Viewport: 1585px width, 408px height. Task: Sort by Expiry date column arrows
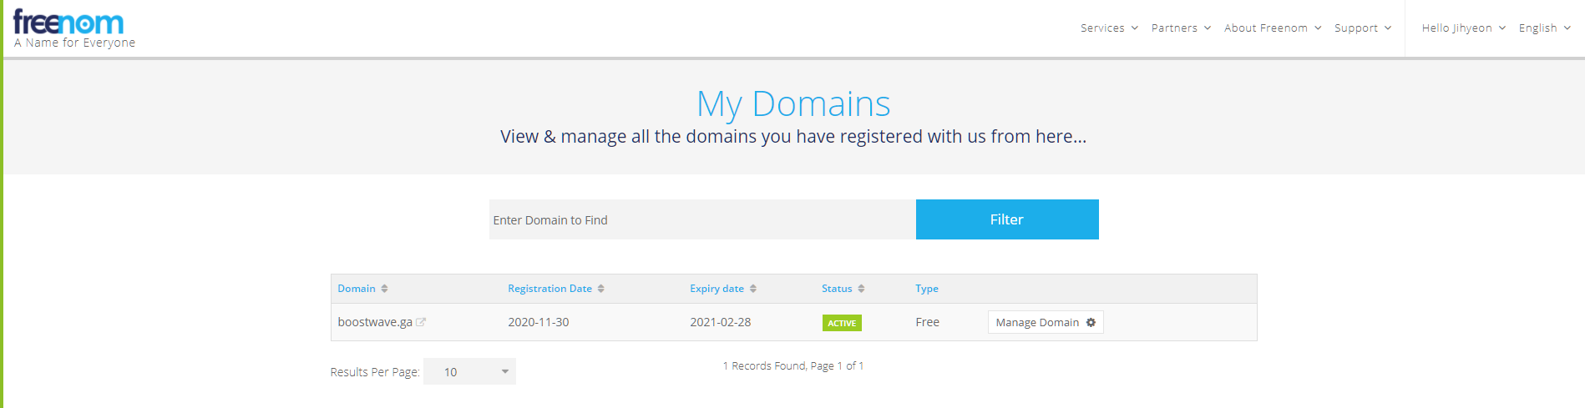[x=752, y=289]
